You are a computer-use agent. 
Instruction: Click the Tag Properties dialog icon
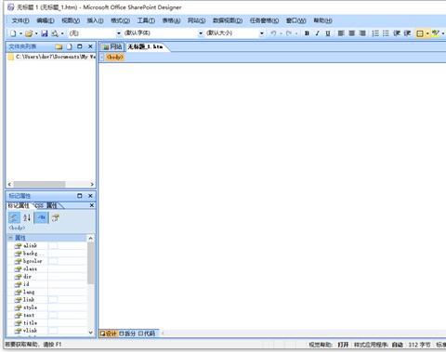pos(56,217)
